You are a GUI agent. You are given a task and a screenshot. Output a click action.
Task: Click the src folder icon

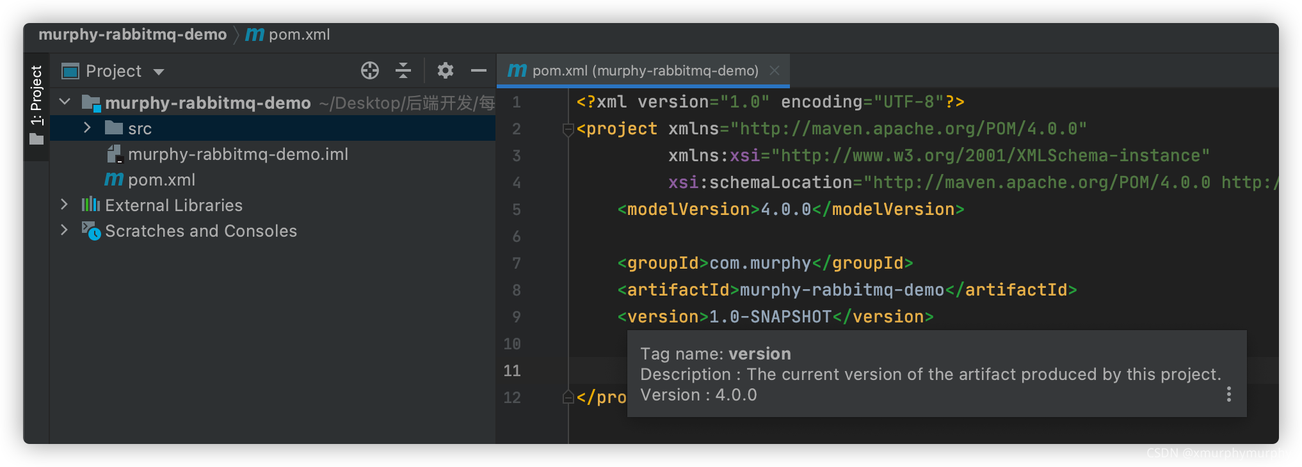[114, 128]
